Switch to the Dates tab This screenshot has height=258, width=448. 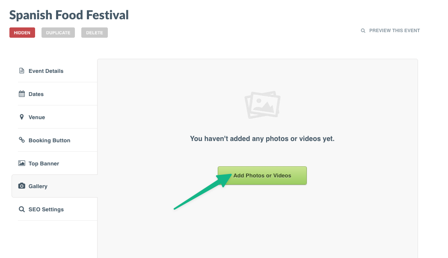pyautogui.click(x=36, y=94)
